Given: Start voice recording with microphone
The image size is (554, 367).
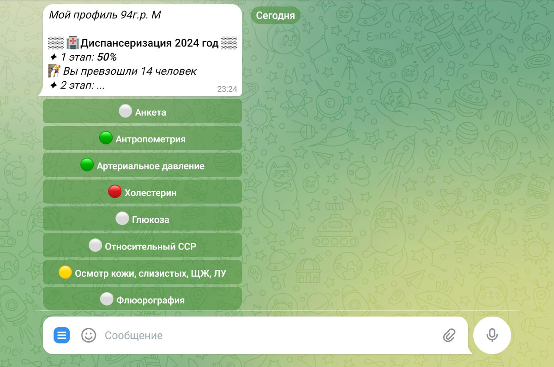Looking at the screenshot, I should [492, 335].
